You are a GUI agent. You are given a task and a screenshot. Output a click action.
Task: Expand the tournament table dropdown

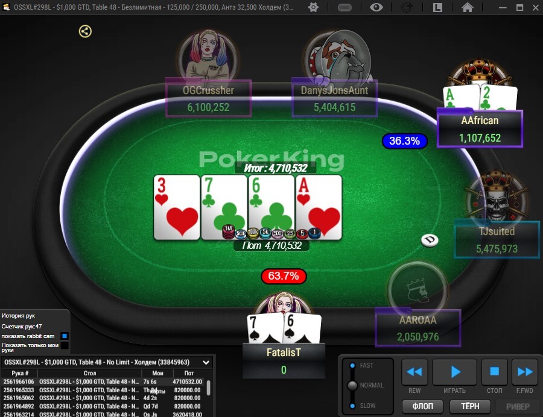[206, 362]
